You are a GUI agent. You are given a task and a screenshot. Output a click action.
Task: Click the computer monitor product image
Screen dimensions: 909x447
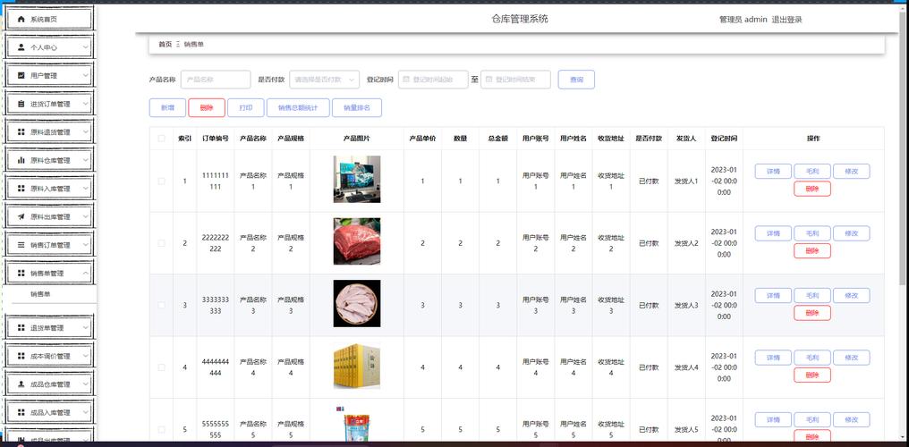pyautogui.click(x=356, y=179)
